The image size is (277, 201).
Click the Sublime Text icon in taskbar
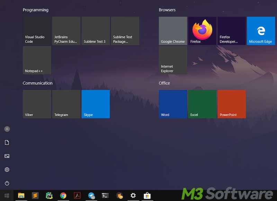[x=35, y=195]
